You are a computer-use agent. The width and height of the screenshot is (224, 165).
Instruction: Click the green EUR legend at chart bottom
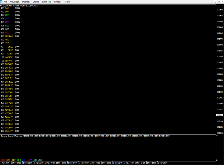click(x=19, y=160)
